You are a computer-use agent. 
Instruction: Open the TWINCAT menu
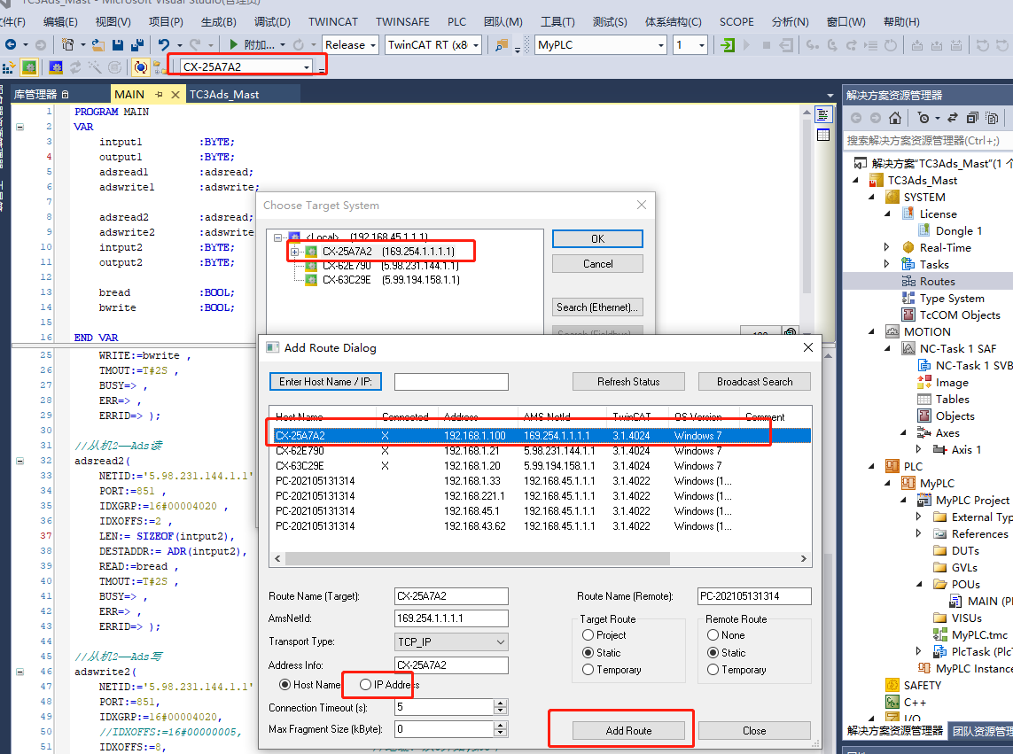tap(332, 21)
